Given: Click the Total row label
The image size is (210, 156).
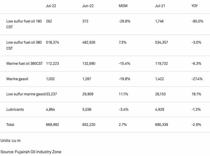Looking at the screenshot, I should (x=10, y=125).
